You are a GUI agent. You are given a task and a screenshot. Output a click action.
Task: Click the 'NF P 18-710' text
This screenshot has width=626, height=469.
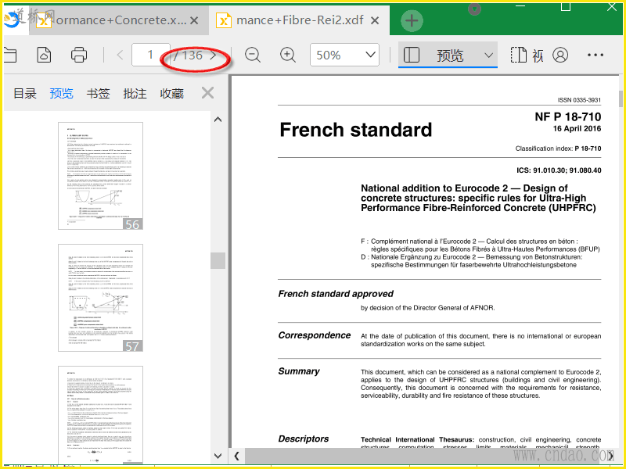click(568, 116)
